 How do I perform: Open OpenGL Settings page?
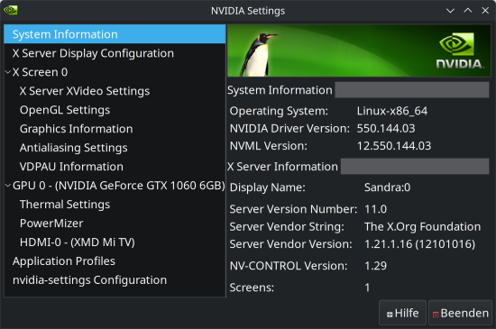coord(115,110)
